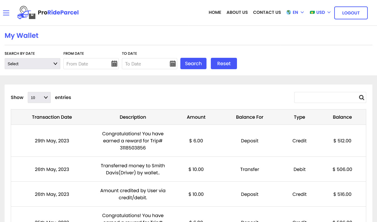
Task: Click the LOGOUT button
Action: (x=351, y=13)
